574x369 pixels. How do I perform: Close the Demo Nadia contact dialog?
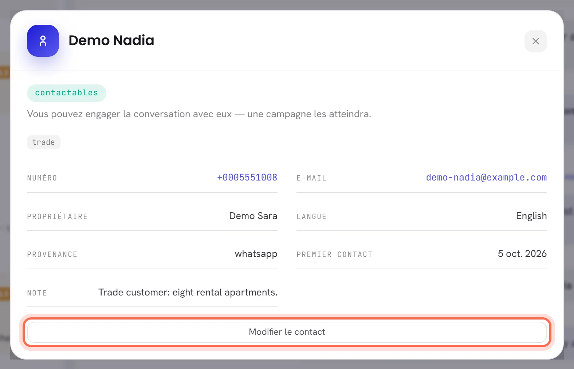[535, 41]
